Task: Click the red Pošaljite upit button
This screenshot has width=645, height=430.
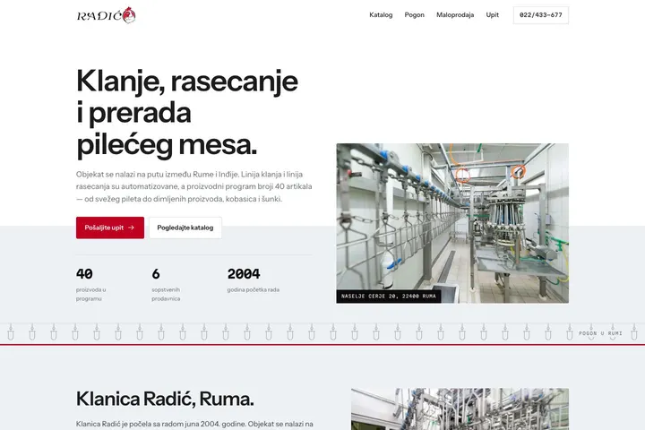Action: pos(110,228)
